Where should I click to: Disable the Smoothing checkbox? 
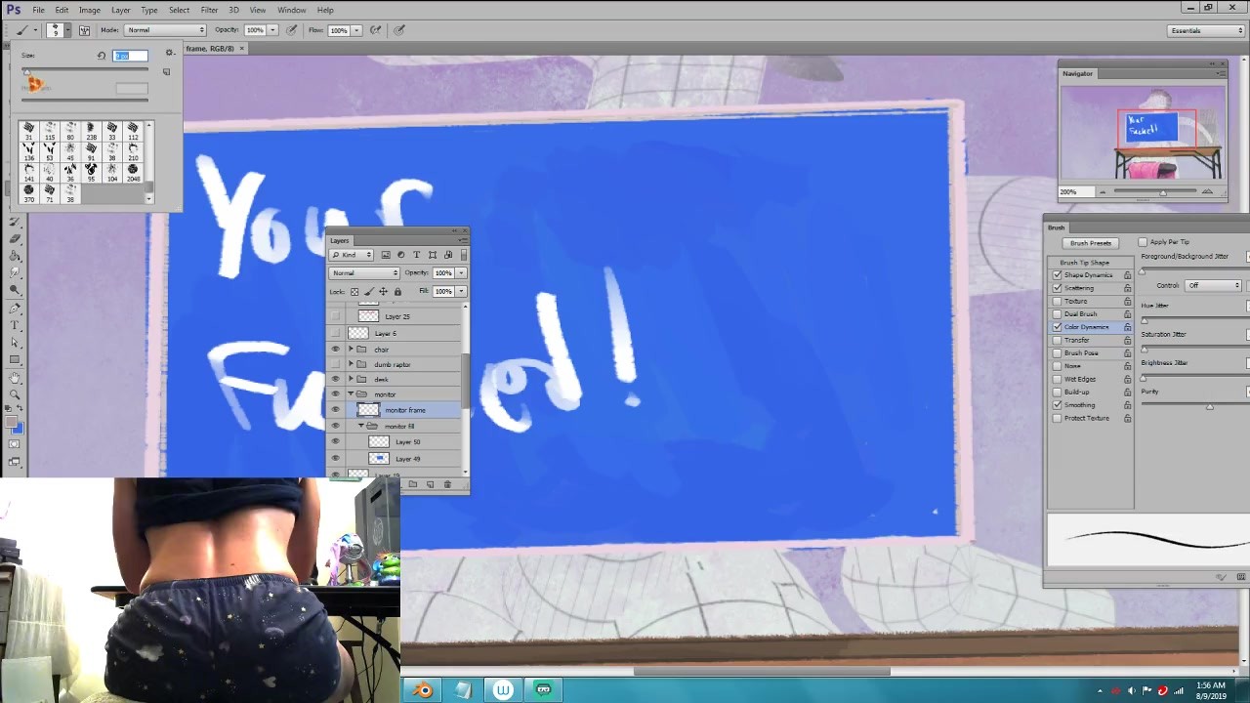coord(1057,405)
